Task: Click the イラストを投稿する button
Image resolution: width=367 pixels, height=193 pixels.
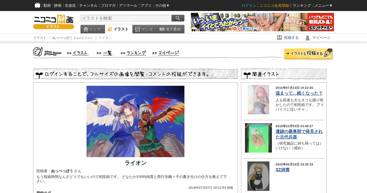Action: (308, 54)
